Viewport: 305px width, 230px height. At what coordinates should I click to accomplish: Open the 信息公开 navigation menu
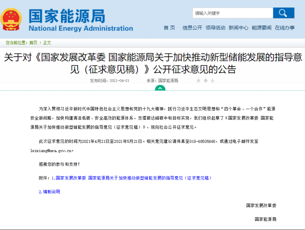tap(192, 28)
